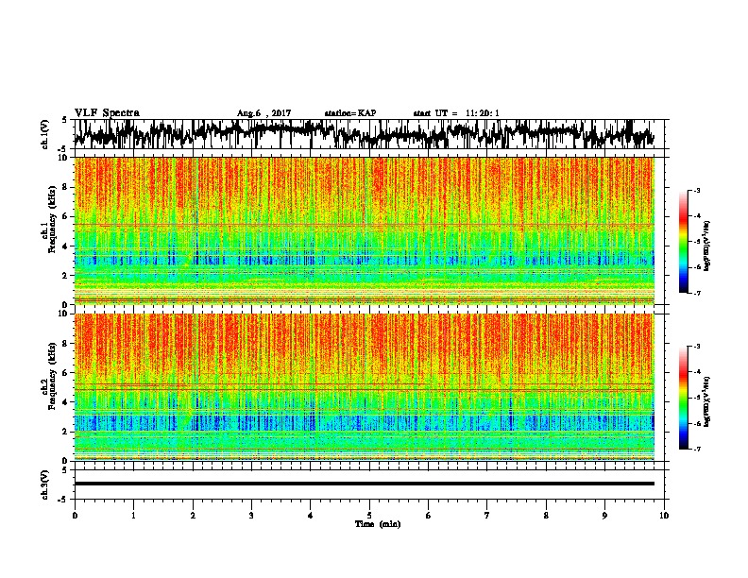The height and width of the screenshot is (578, 748).
Task: Click the upper colorbar log(PSD) label
Action: pyautogui.click(x=706, y=246)
